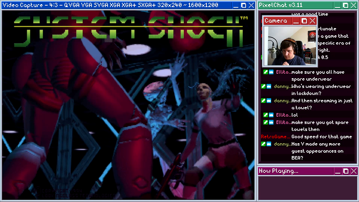Maximize the Now Playing window
This screenshot has height=202, width=359.
tap(346, 171)
